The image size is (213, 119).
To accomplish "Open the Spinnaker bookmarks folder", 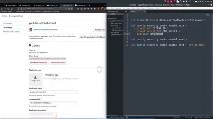I will pyautogui.click(x=20, y=12).
